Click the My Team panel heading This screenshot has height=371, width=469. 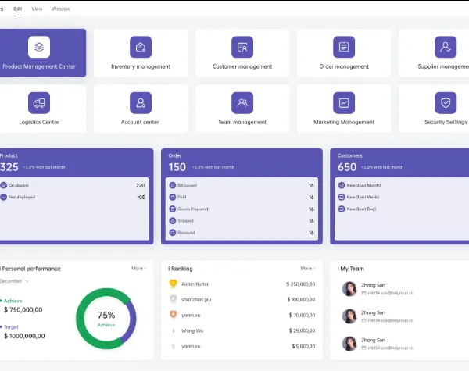[352, 269]
